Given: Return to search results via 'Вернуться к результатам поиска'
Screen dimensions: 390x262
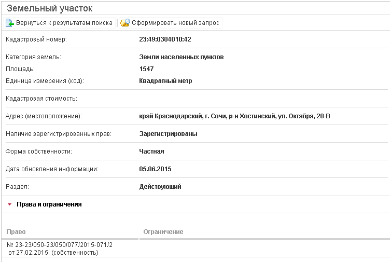Looking at the screenshot, I should coord(64,23).
